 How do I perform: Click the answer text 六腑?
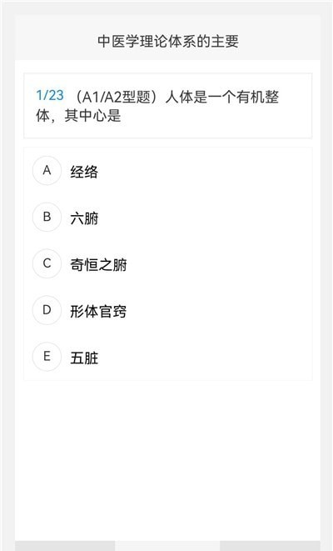tap(84, 218)
